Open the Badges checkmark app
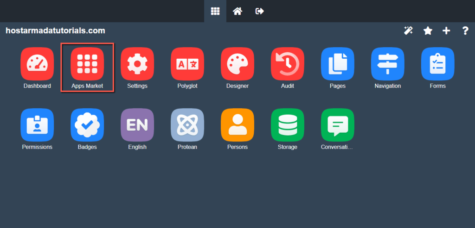475x228 pixels. click(x=87, y=125)
